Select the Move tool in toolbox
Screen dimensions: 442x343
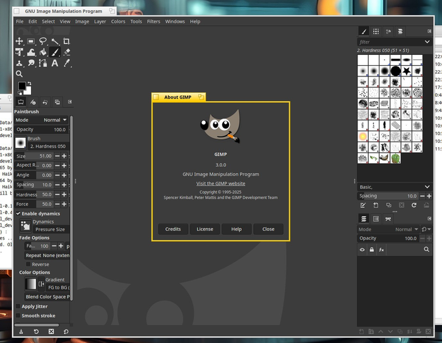pos(19,41)
